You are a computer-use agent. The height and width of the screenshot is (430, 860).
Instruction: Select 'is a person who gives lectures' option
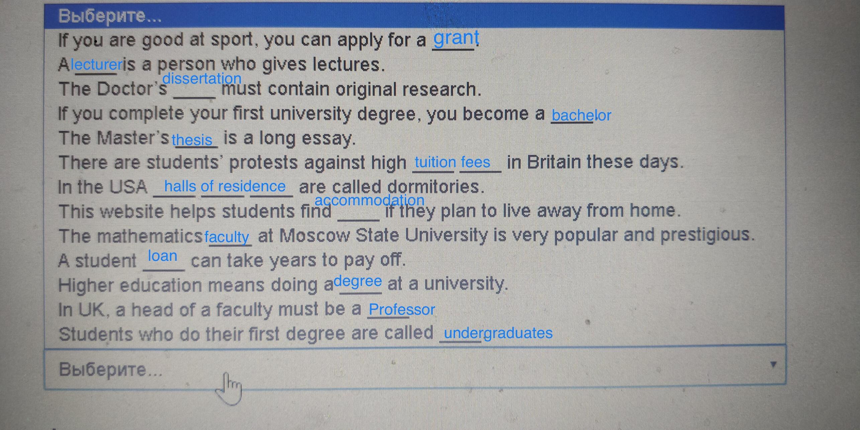414,64
